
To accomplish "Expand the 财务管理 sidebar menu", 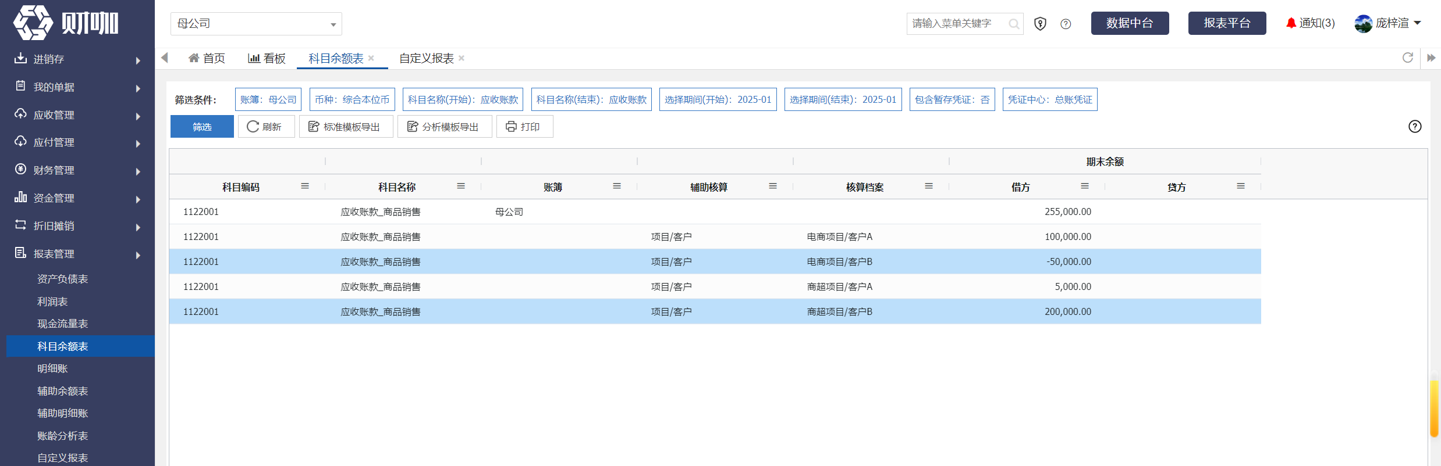I will (77, 170).
